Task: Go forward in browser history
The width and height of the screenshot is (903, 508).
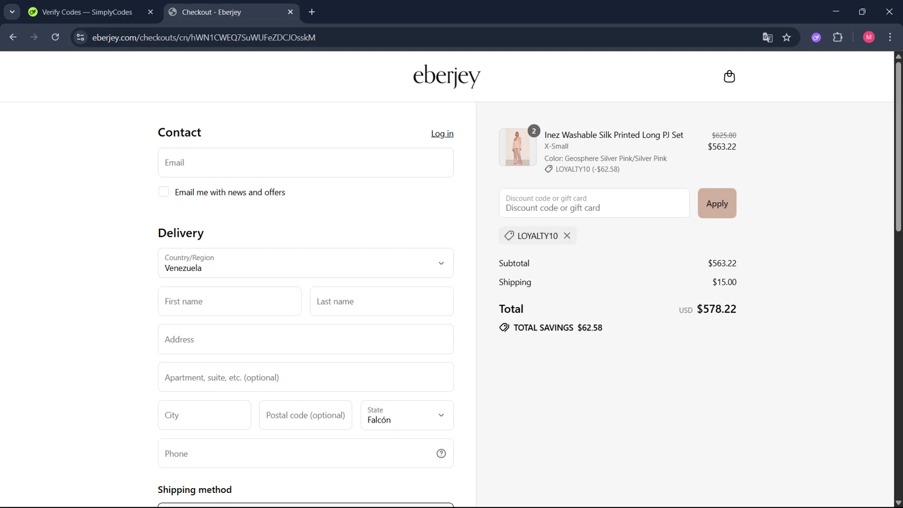Action: [x=34, y=37]
